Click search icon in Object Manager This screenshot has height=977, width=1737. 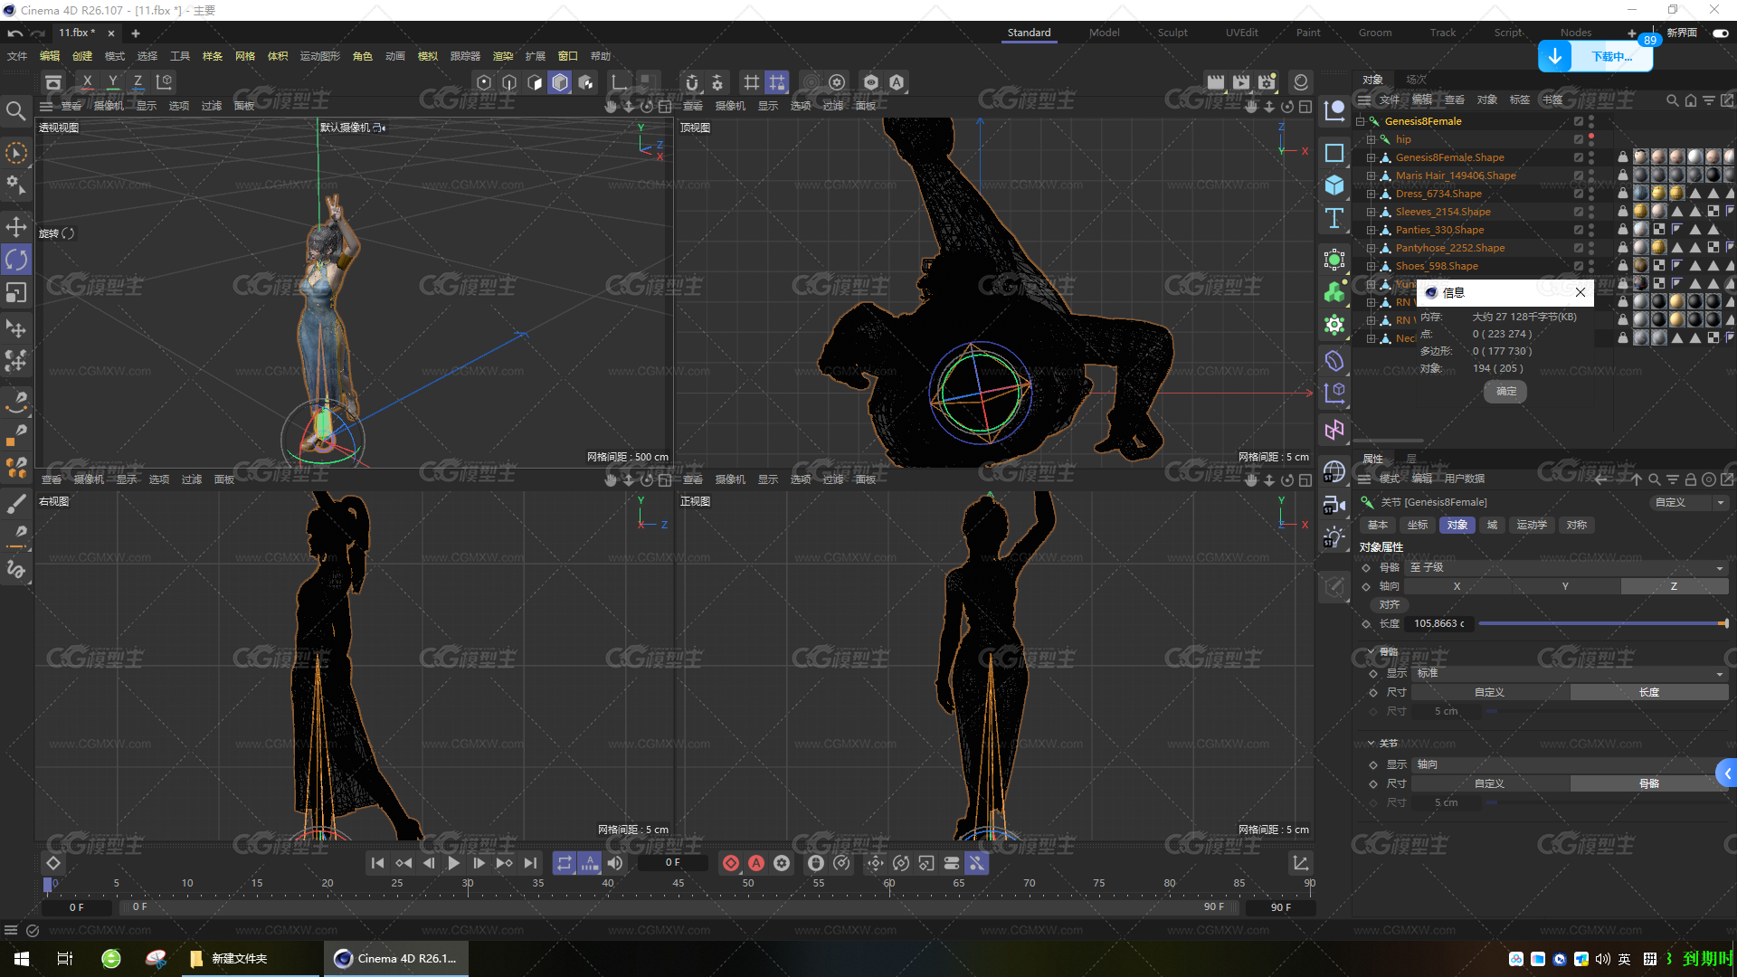pos(1673,100)
